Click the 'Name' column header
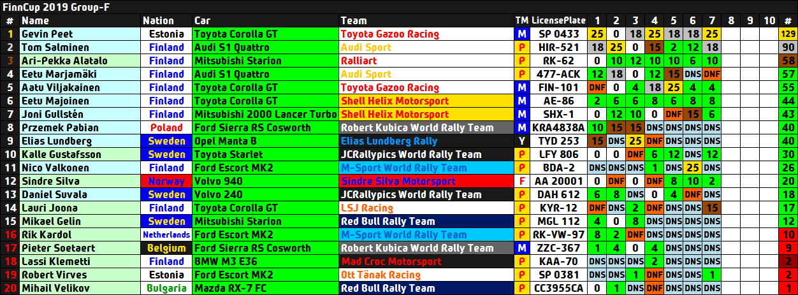 pyautogui.click(x=80, y=20)
